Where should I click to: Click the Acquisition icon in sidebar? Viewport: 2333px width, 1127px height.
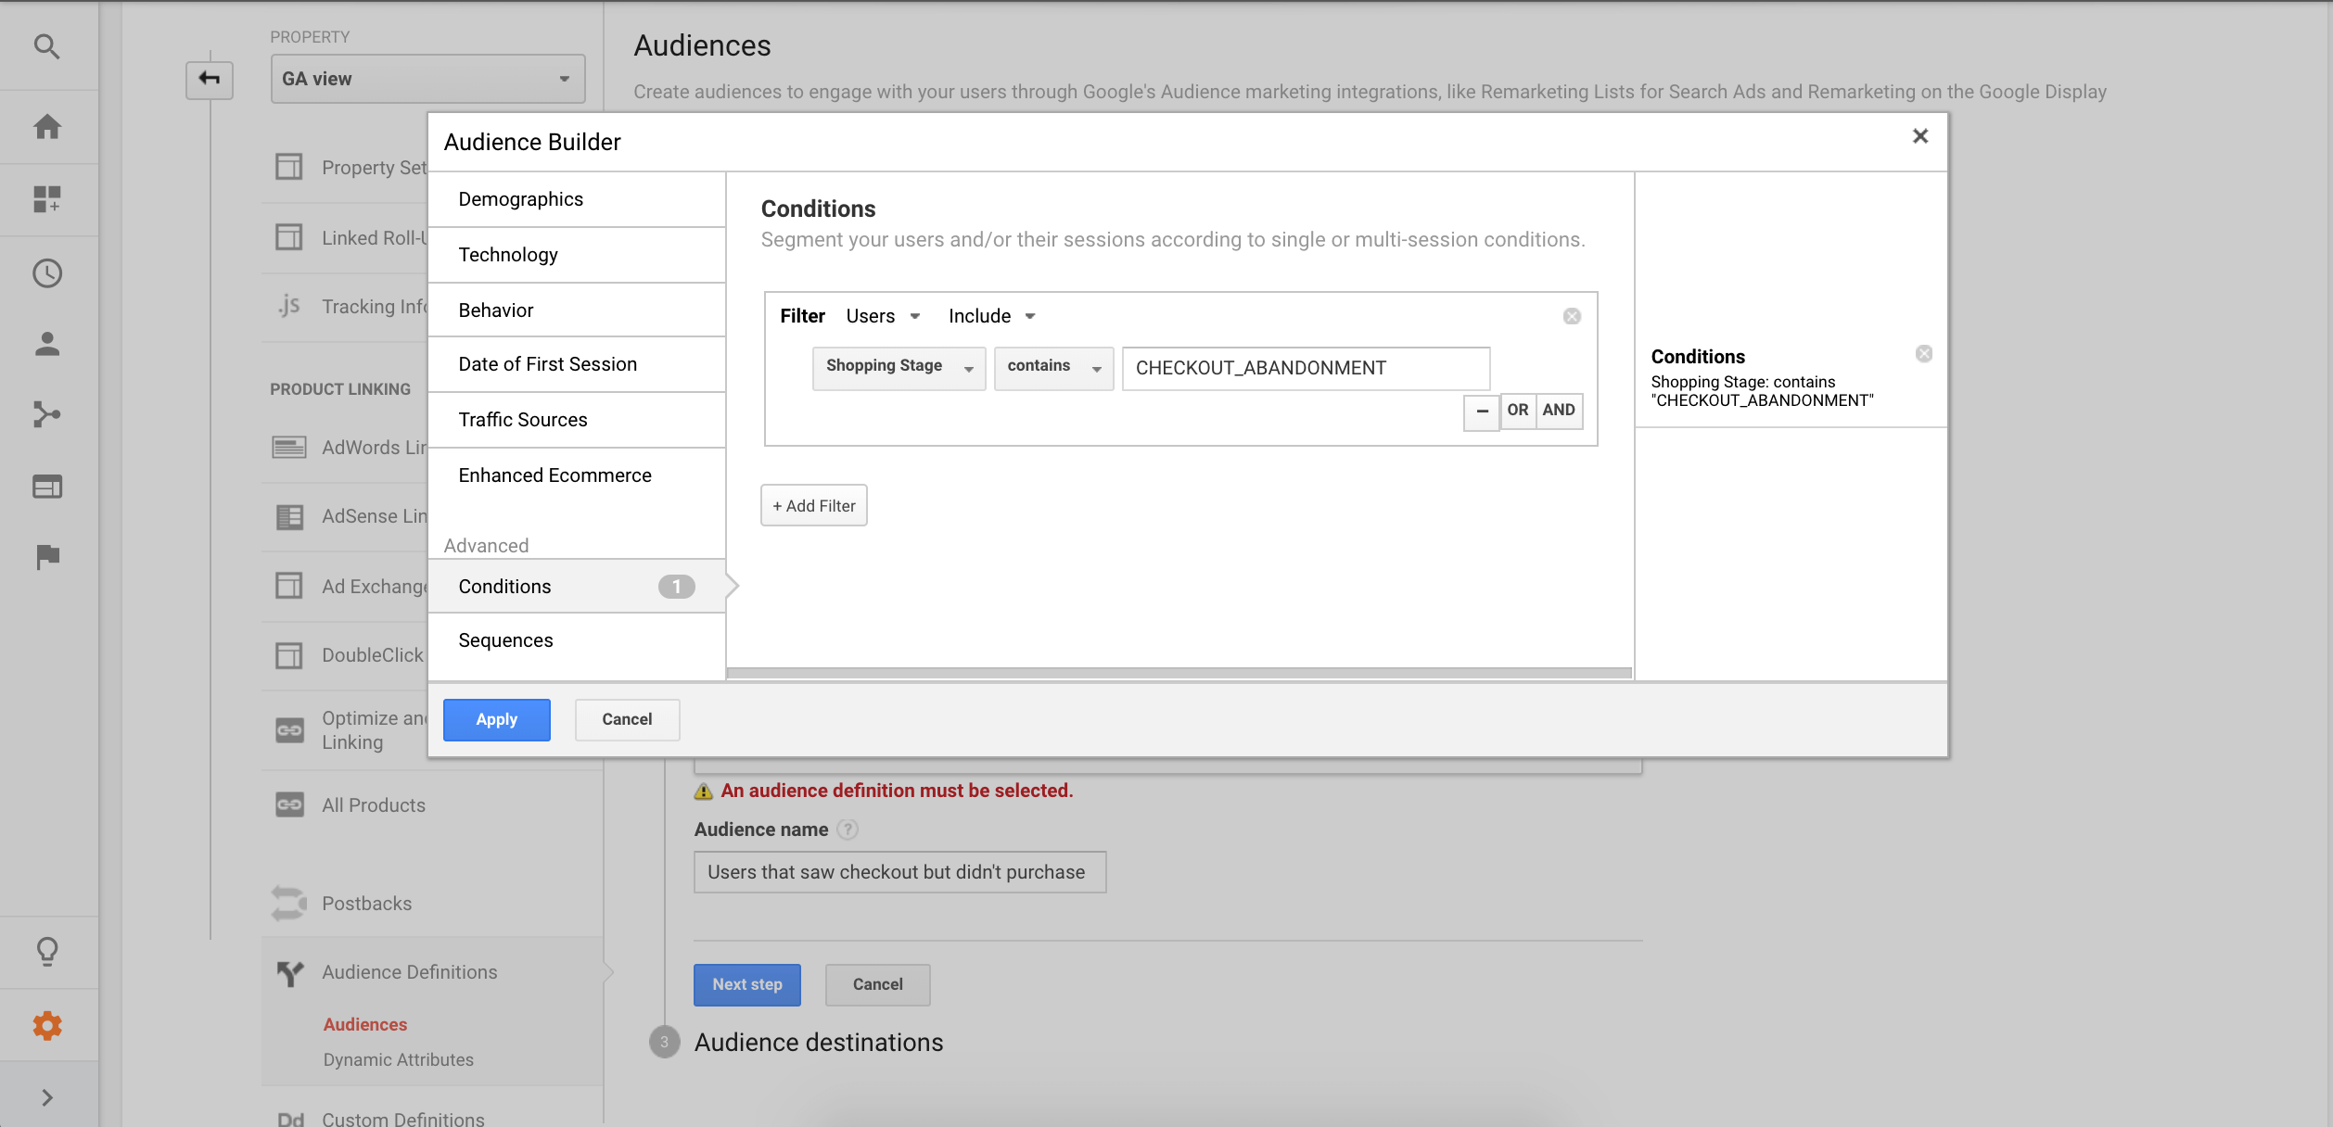46,415
